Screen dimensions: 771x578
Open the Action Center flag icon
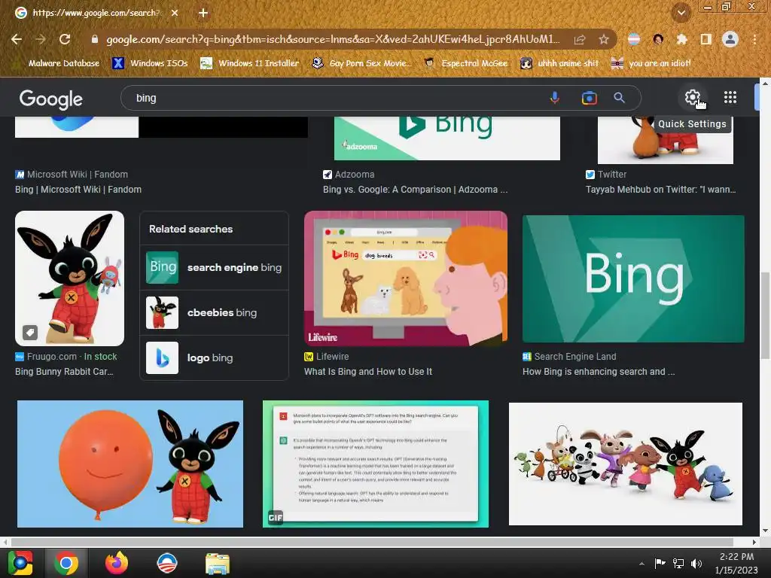coord(660,563)
